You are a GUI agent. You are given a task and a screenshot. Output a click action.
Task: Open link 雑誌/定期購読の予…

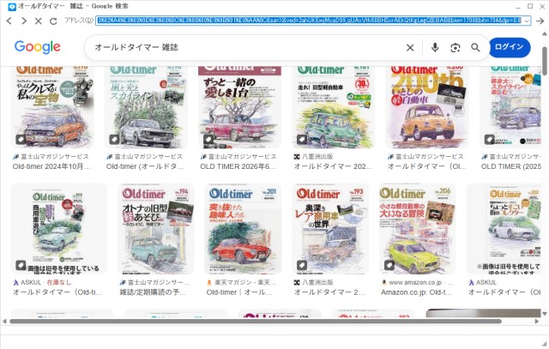[x=153, y=292]
